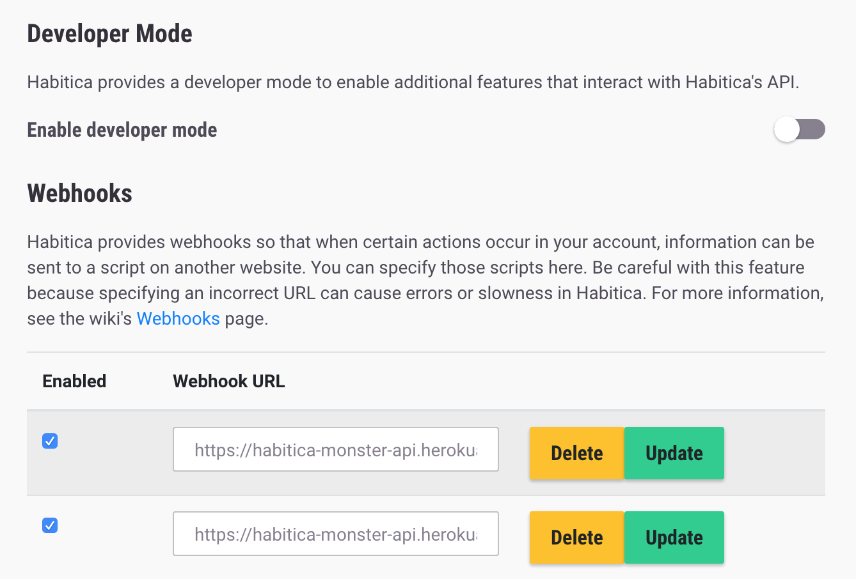This screenshot has height=579, width=856.
Task: Update the second webhook
Action: [x=674, y=537]
